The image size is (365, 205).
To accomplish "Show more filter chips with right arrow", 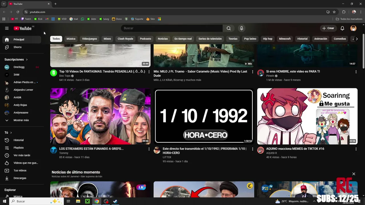I will pos(357,39).
